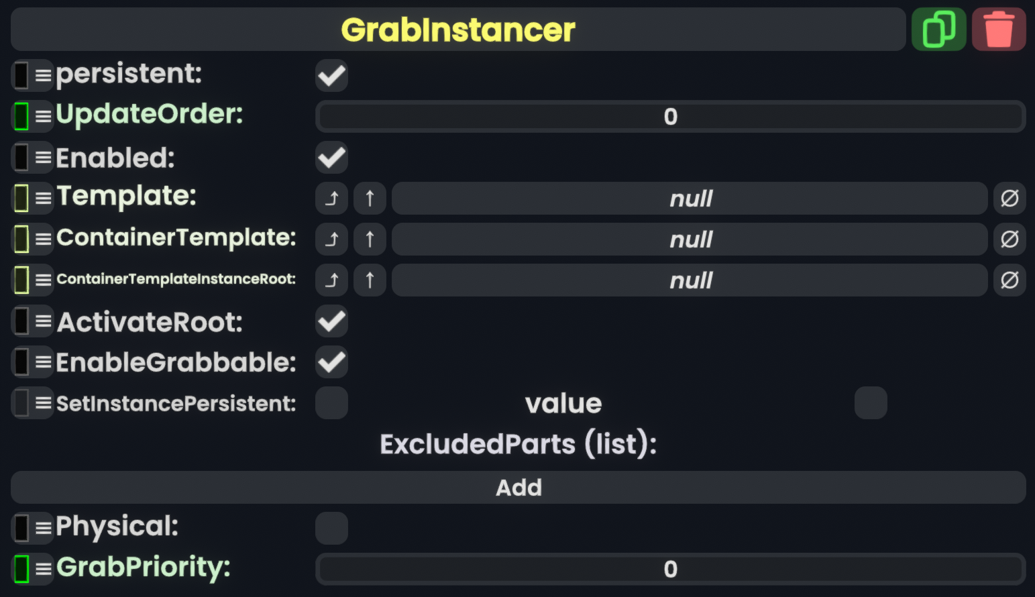The image size is (1035, 597).
Task: Click the UpdateOrder green field handle
Action: click(x=21, y=116)
